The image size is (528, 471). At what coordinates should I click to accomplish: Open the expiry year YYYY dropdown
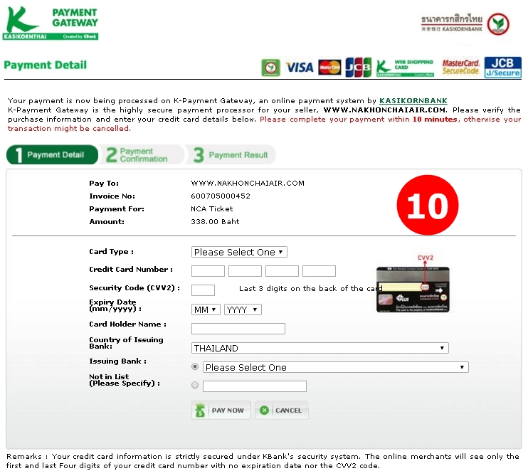[243, 309]
